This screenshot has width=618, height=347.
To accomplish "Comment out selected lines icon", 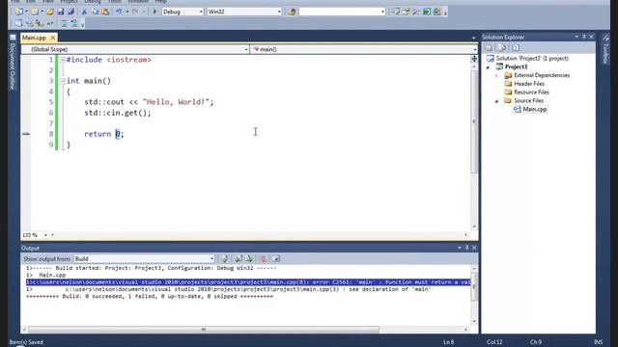I will tap(64, 23).
